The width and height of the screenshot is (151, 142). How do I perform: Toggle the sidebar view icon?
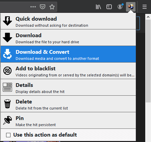pyautogui.click(x=109, y=7)
